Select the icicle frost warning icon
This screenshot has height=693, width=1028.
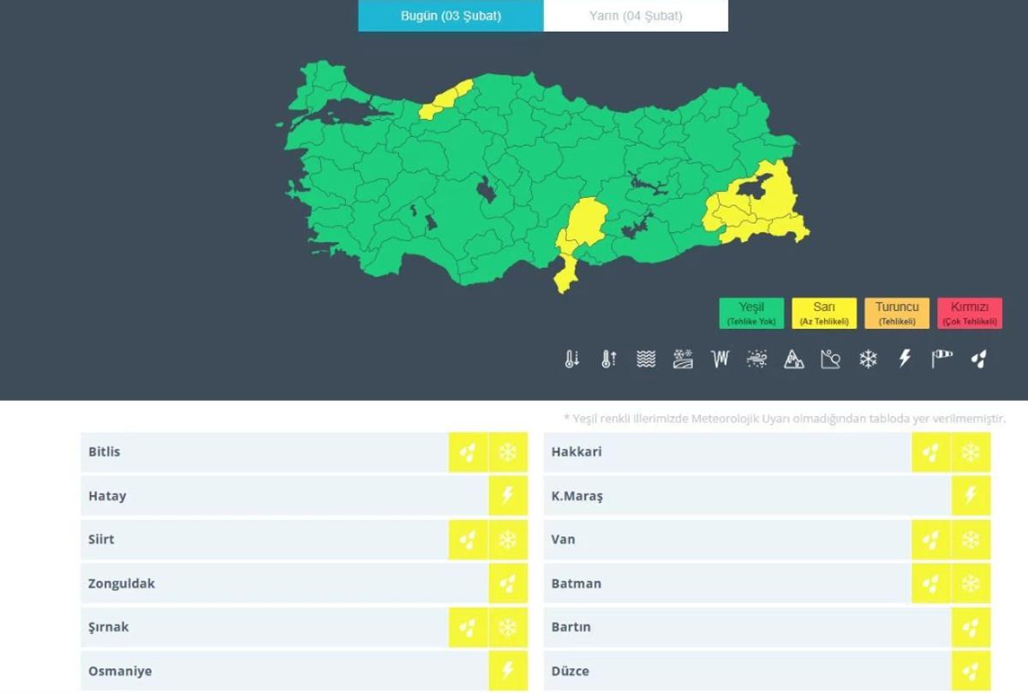tap(720, 360)
